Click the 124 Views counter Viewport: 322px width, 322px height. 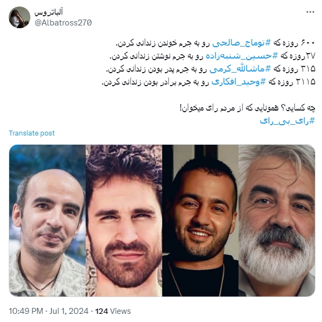(113, 311)
